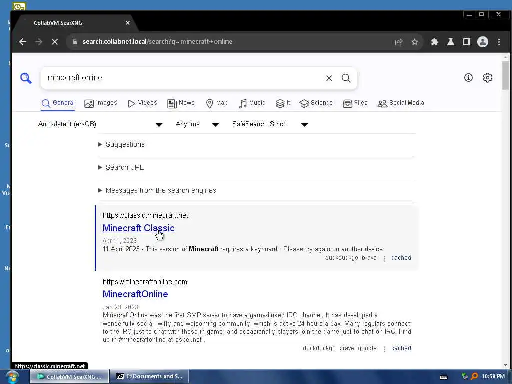Click the Jan 23, 2023 result date
This screenshot has width=512, height=384.
point(120,307)
